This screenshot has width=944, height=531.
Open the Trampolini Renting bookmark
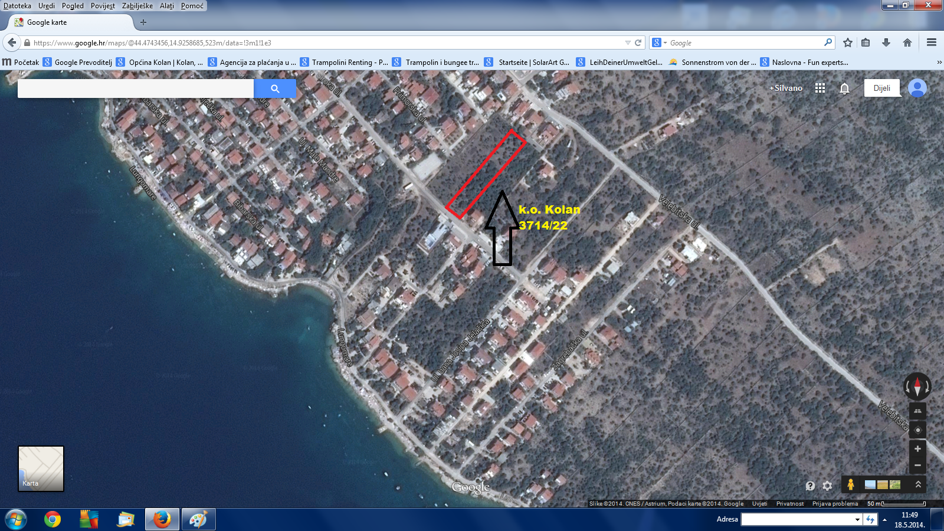click(x=344, y=62)
